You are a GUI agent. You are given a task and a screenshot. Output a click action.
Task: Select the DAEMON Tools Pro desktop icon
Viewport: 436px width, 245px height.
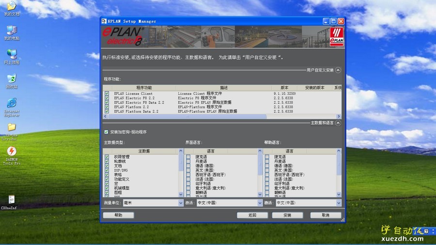[12, 155]
